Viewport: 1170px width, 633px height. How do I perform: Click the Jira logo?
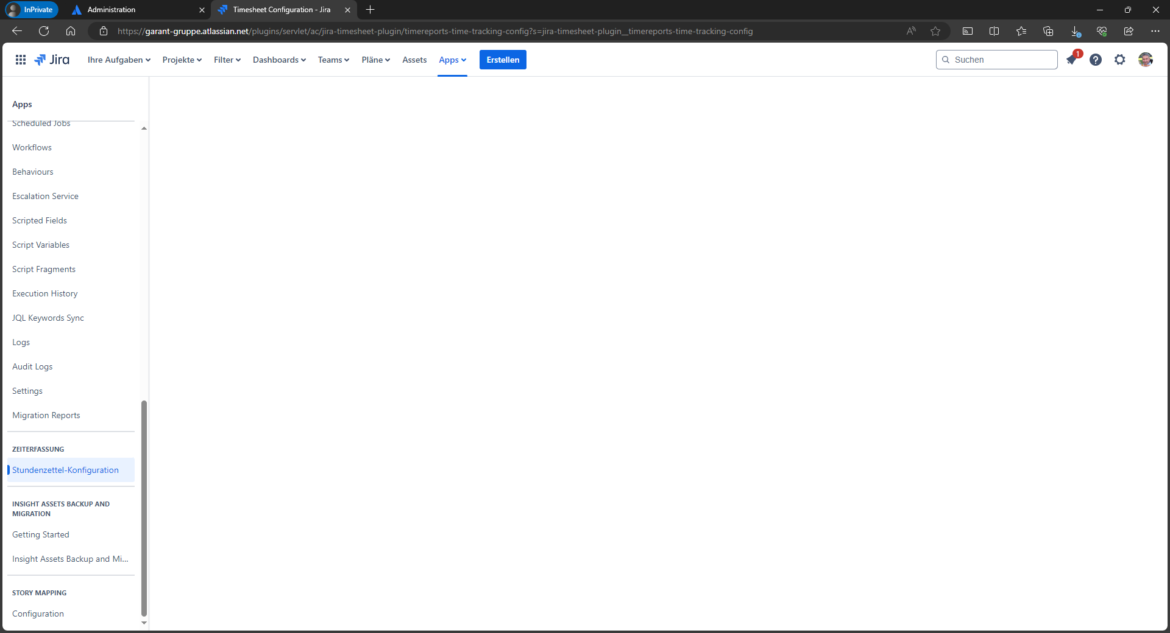(x=52, y=60)
